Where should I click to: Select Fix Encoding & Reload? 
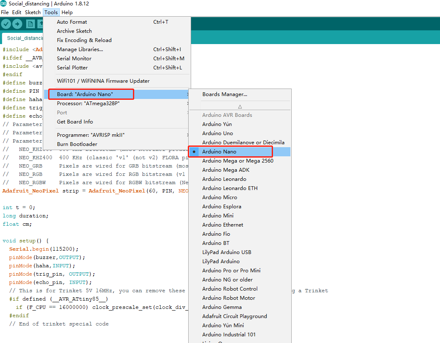[117, 40]
